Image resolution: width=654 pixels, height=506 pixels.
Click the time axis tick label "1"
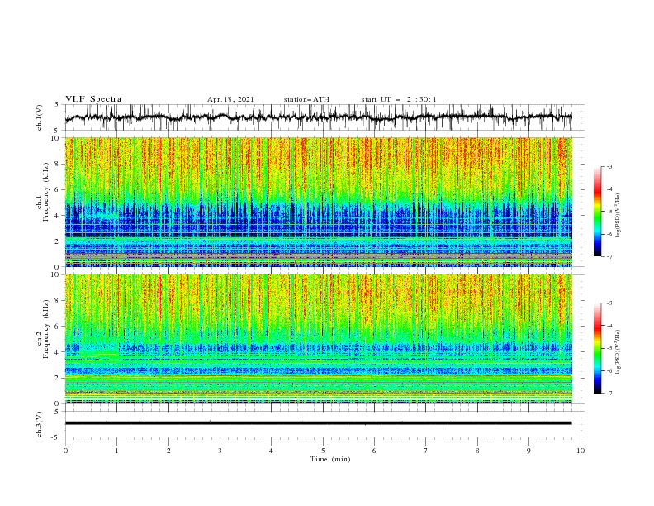(x=116, y=451)
